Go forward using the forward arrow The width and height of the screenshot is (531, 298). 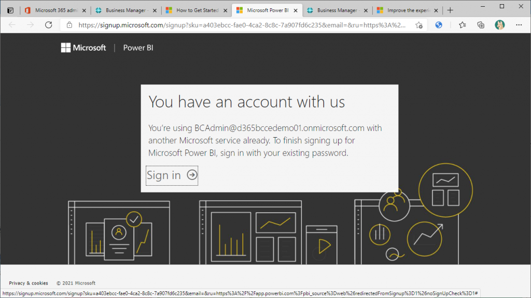[x=31, y=25]
